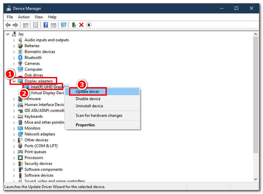The image size is (263, 194).
Task: Click the blue Help toolbar icon
Action: pos(46,25)
